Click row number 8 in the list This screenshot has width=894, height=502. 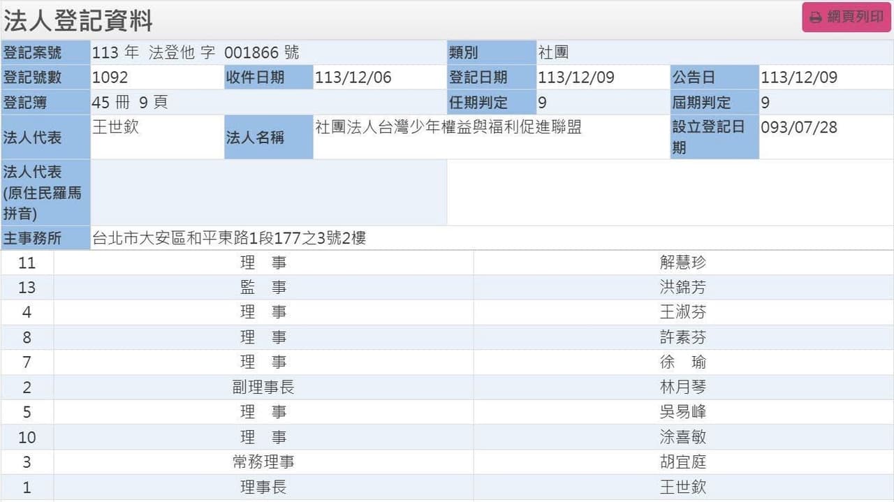pyautogui.click(x=27, y=337)
